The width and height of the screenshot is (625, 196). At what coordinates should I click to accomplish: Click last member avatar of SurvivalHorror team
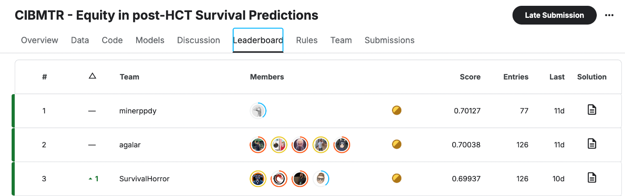[321, 179]
